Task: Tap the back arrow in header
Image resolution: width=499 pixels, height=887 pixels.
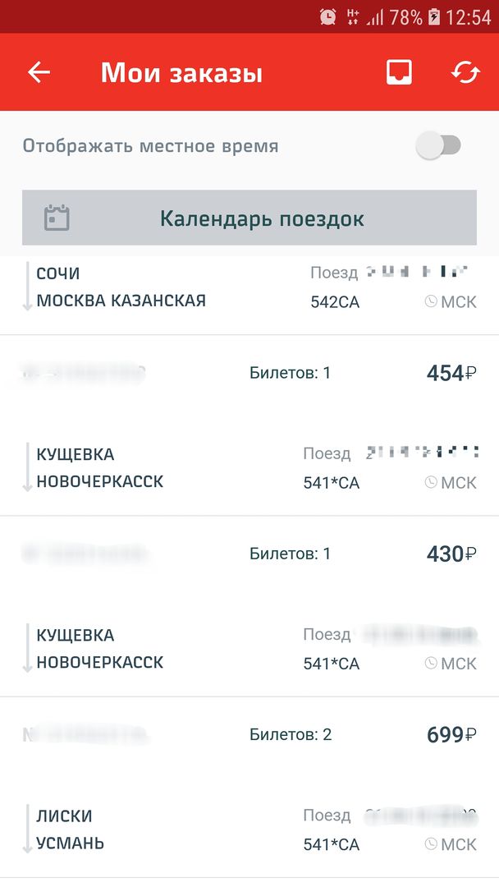Action: pos(39,72)
